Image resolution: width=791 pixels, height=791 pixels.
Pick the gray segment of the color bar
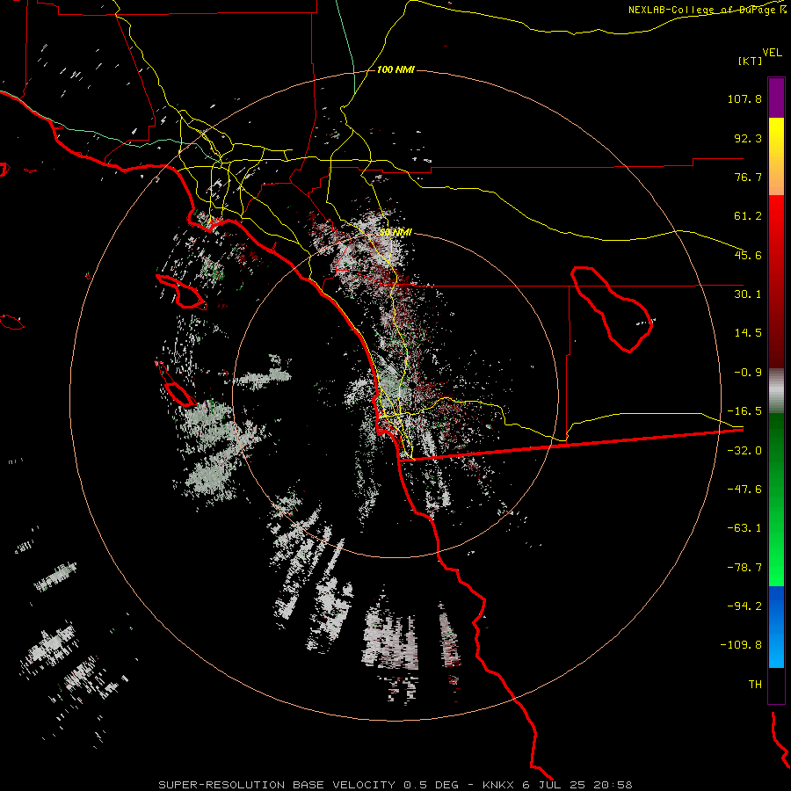(776, 390)
